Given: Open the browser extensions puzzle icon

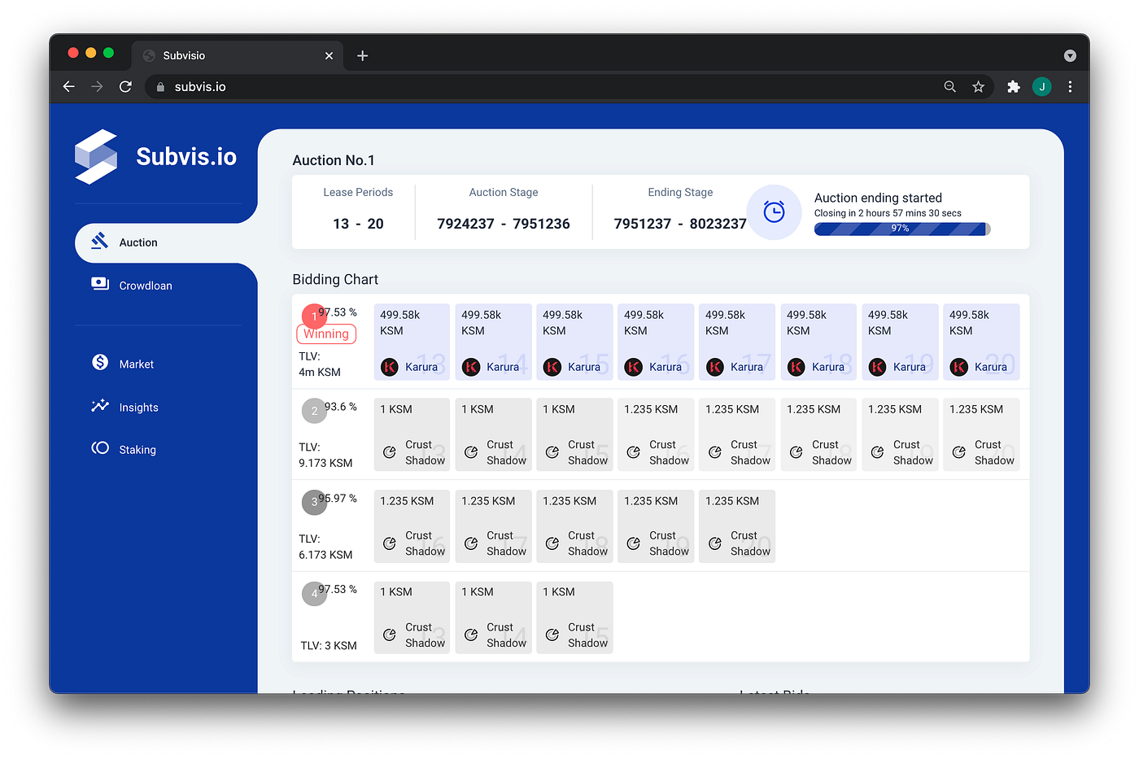Looking at the screenshot, I should coord(1014,86).
